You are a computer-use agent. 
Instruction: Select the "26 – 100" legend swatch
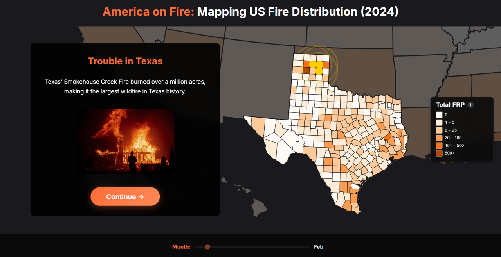[x=440, y=137]
